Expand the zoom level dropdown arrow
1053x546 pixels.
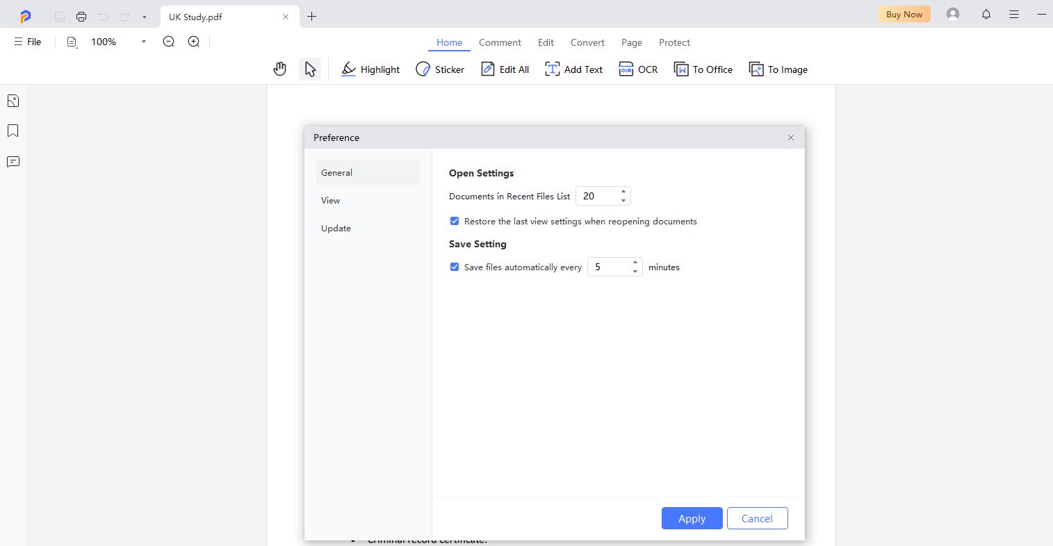point(144,42)
